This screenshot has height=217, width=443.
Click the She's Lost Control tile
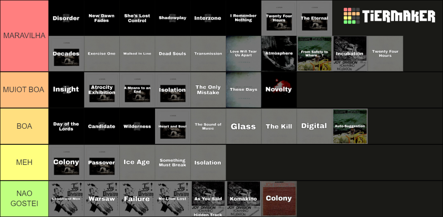pyautogui.click(x=137, y=18)
